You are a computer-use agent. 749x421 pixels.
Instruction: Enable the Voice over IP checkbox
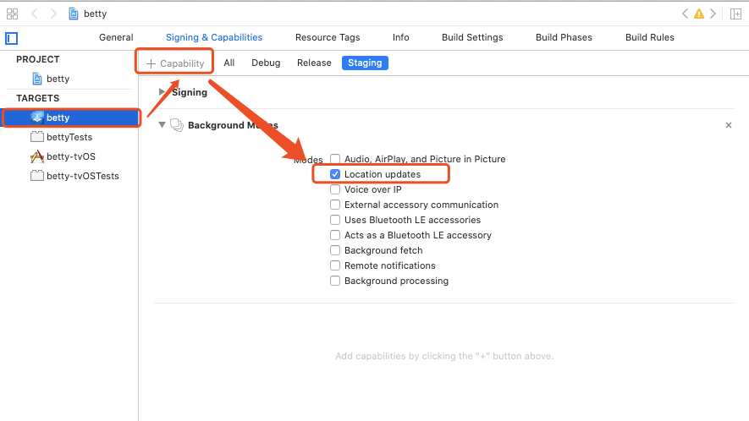click(x=335, y=189)
